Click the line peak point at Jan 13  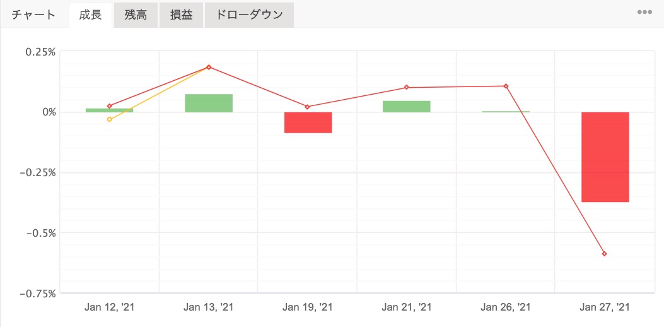[x=209, y=67]
